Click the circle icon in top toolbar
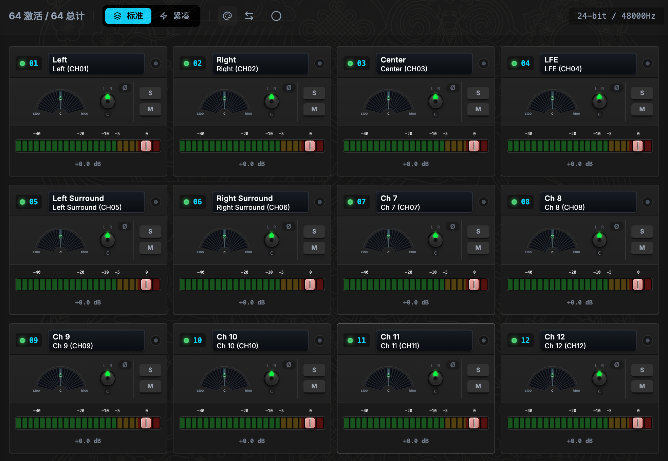The image size is (668, 461). pyautogui.click(x=276, y=16)
